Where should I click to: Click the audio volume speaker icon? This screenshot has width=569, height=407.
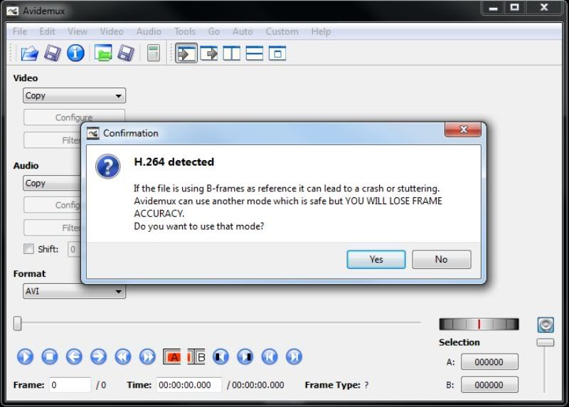(x=546, y=325)
